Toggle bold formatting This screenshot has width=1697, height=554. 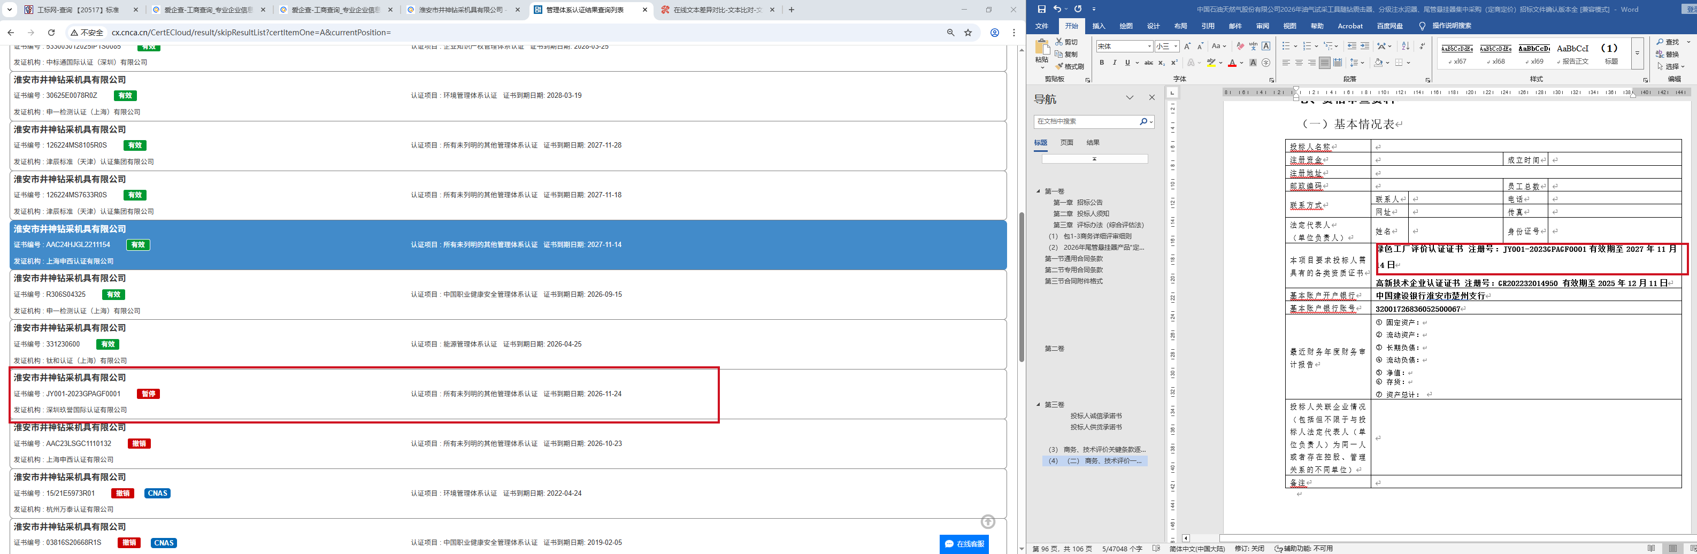coord(1101,63)
